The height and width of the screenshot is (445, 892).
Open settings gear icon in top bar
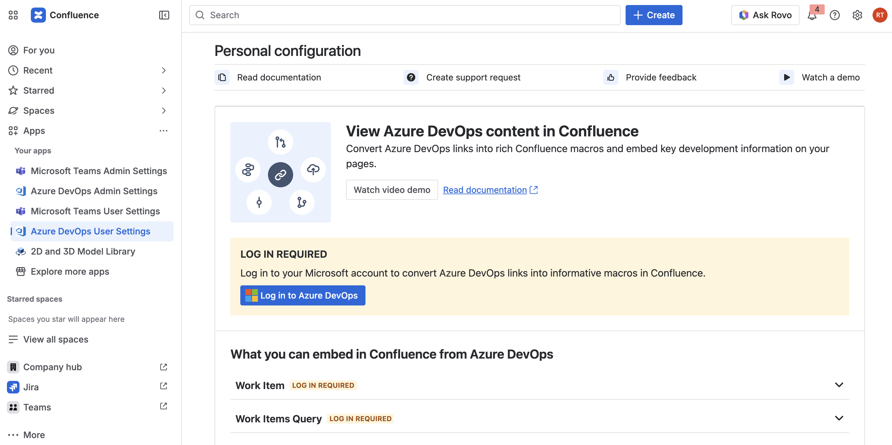pyautogui.click(x=857, y=15)
